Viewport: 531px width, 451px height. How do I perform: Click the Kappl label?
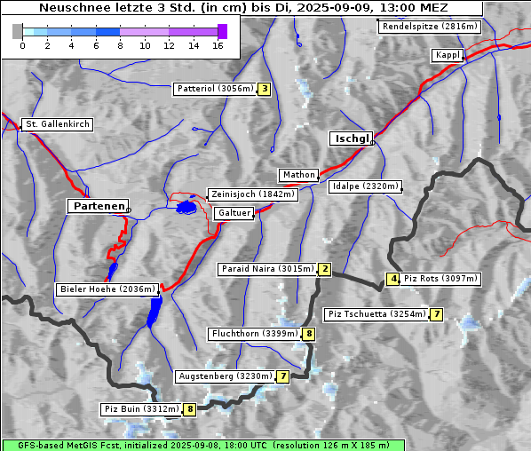[x=448, y=56]
